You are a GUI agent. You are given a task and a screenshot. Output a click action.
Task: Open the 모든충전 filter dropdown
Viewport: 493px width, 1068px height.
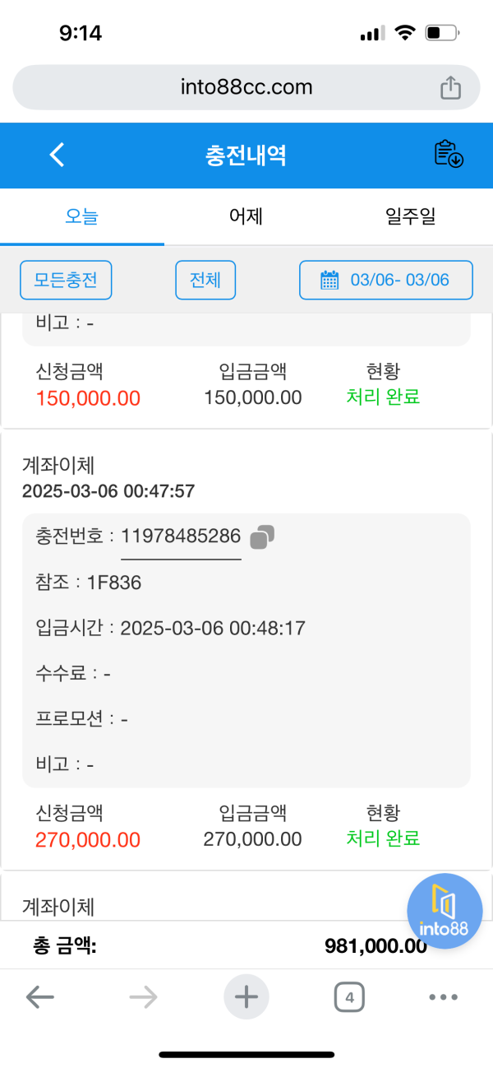click(66, 280)
